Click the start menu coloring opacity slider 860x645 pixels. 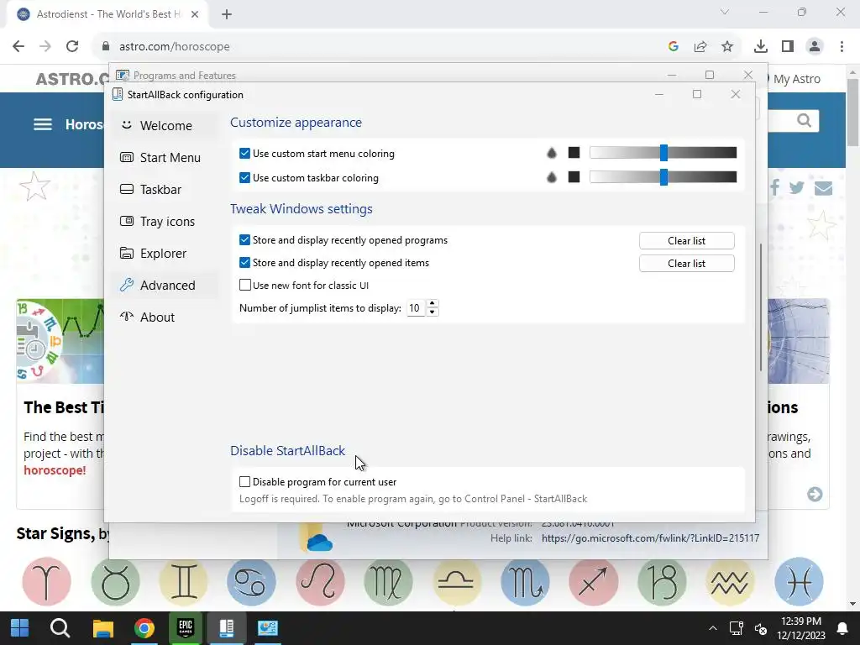(x=663, y=153)
